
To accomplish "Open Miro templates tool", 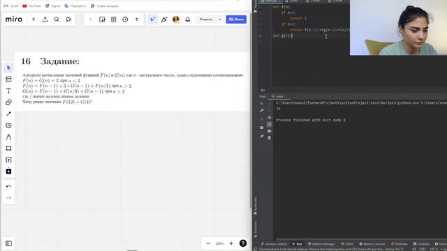I will [8, 79].
